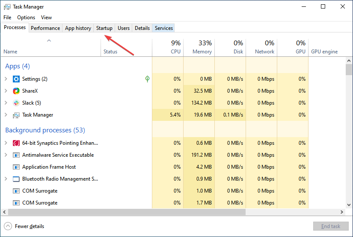This screenshot has width=353, height=237.
Task: Click the 32.5 MB memory value
Action: (203, 91)
